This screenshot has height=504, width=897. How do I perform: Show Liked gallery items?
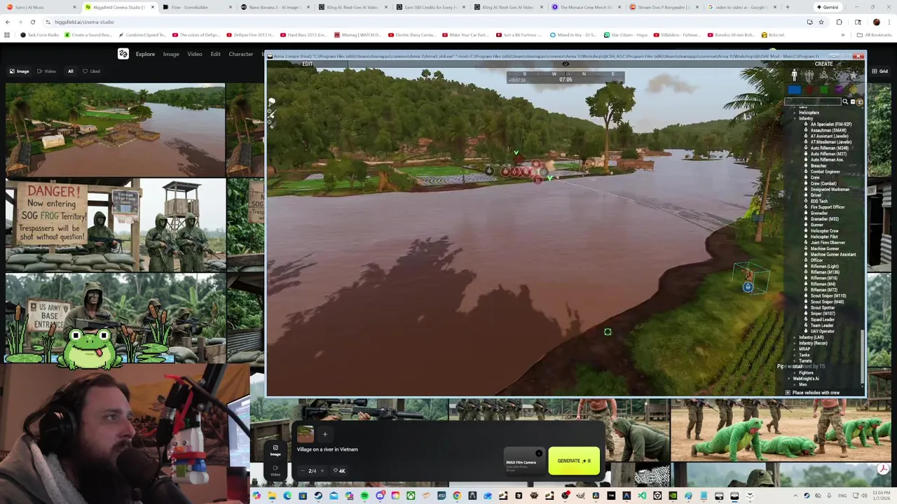click(x=92, y=71)
